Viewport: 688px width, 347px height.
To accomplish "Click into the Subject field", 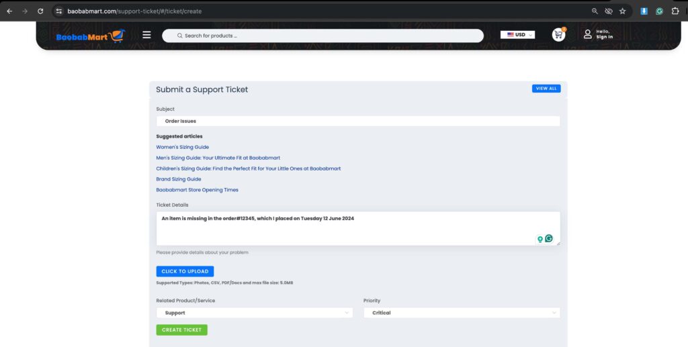I will [358, 121].
